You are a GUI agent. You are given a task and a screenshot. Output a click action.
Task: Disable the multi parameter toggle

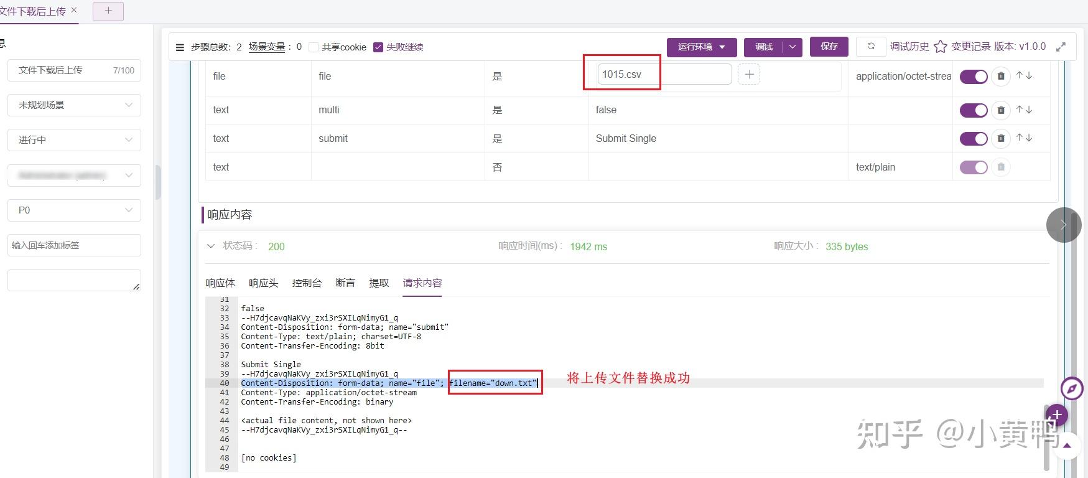click(974, 110)
